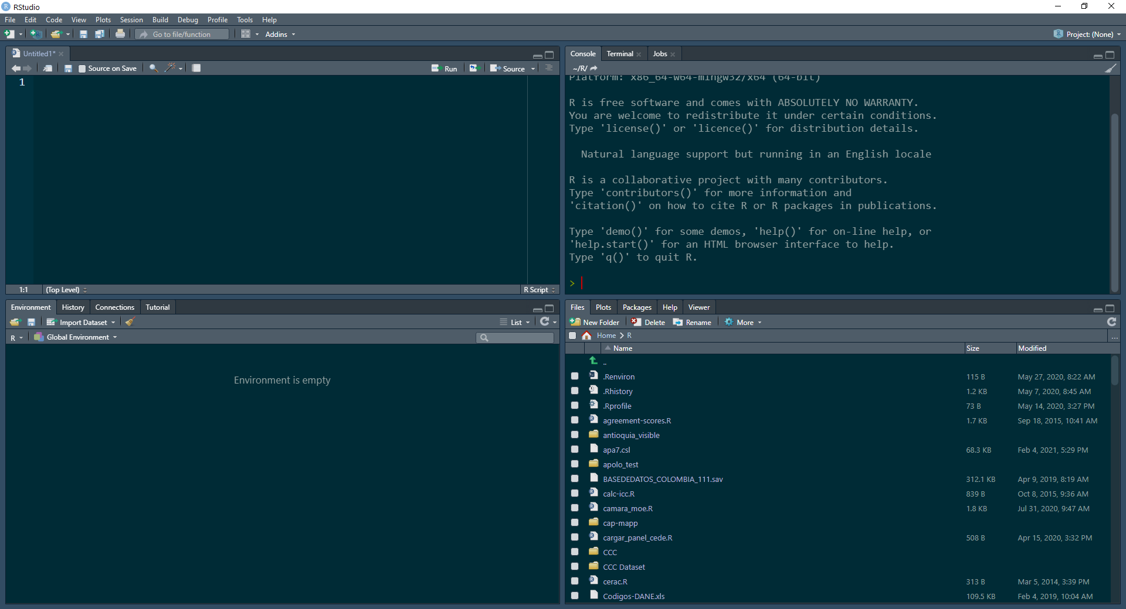Open the Session menu
The image size is (1126, 609).
pos(131,20)
